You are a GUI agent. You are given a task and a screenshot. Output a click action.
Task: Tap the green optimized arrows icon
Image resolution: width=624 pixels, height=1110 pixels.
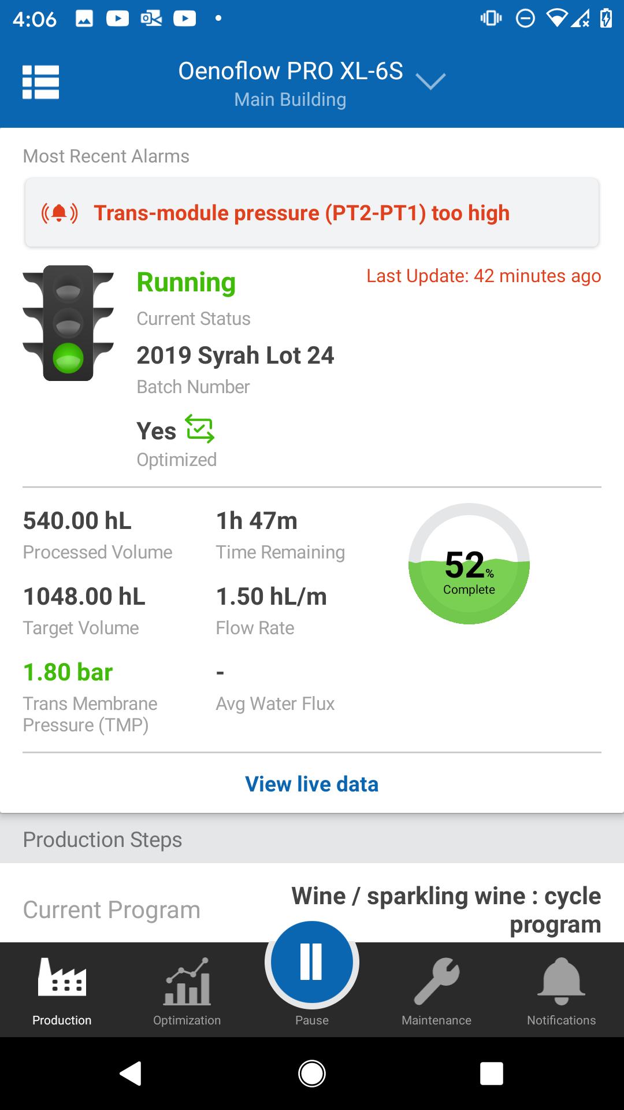(x=200, y=429)
